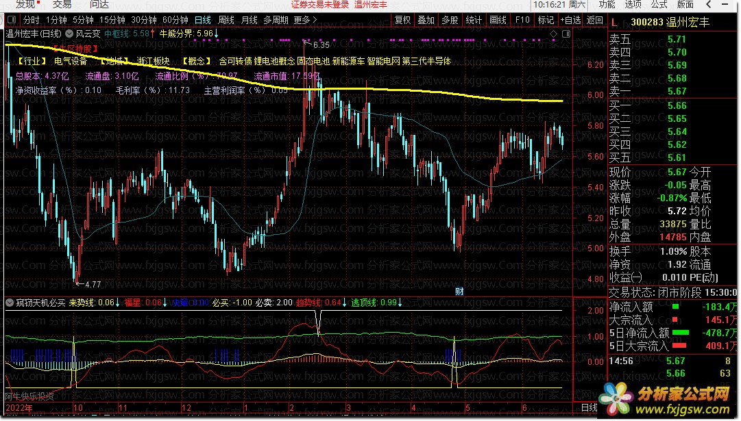Click the 10:16:21 周六 clock display
The height and width of the screenshot is (421, 741).
click(559, 4)
